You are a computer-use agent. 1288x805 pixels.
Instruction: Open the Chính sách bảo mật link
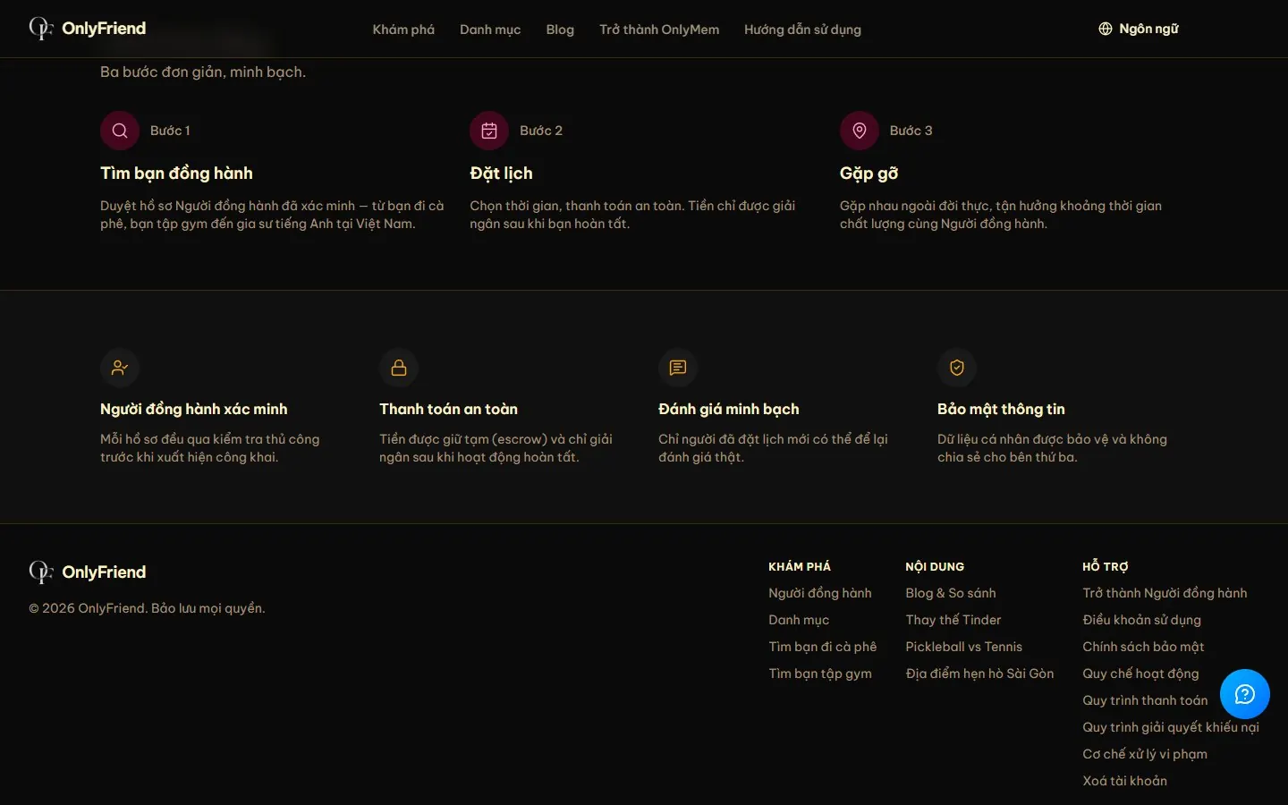(x=1143, y=647)
